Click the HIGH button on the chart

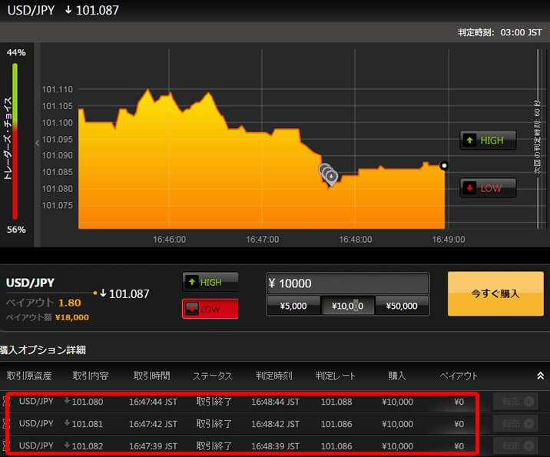tap(488, 141)
